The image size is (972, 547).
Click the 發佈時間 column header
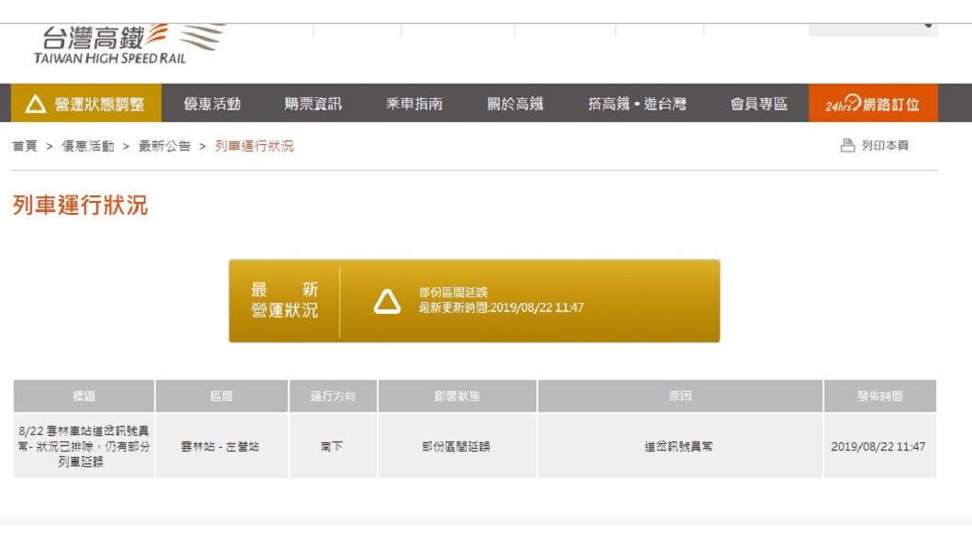(879, 396)
